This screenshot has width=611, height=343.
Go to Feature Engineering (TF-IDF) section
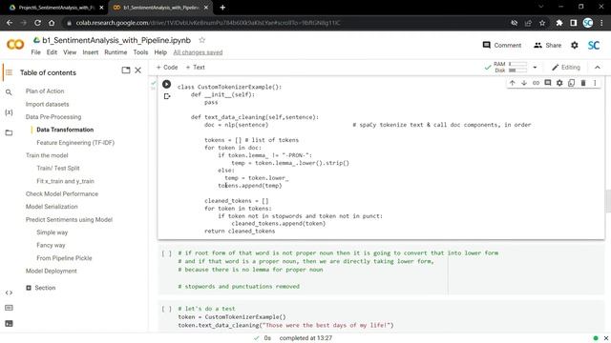tap(75, 142)
